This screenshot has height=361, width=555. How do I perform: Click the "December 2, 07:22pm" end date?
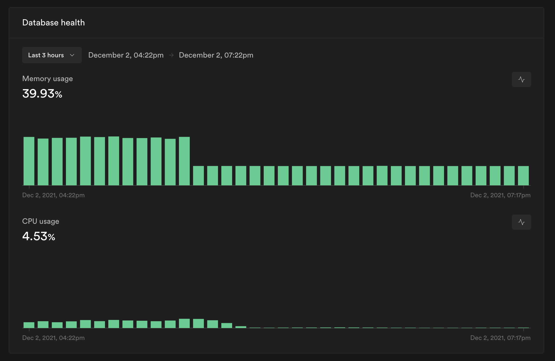(x=216, y=55)
